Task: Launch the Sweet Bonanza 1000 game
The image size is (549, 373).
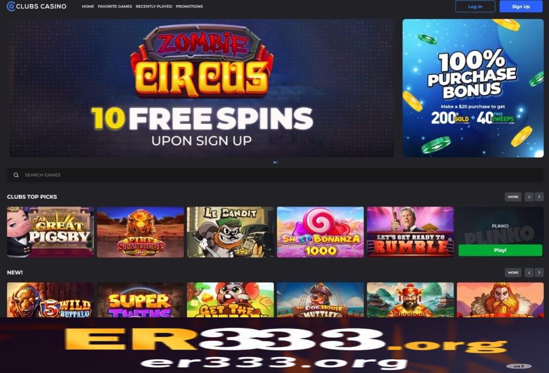Action: [x=321, y=232]
